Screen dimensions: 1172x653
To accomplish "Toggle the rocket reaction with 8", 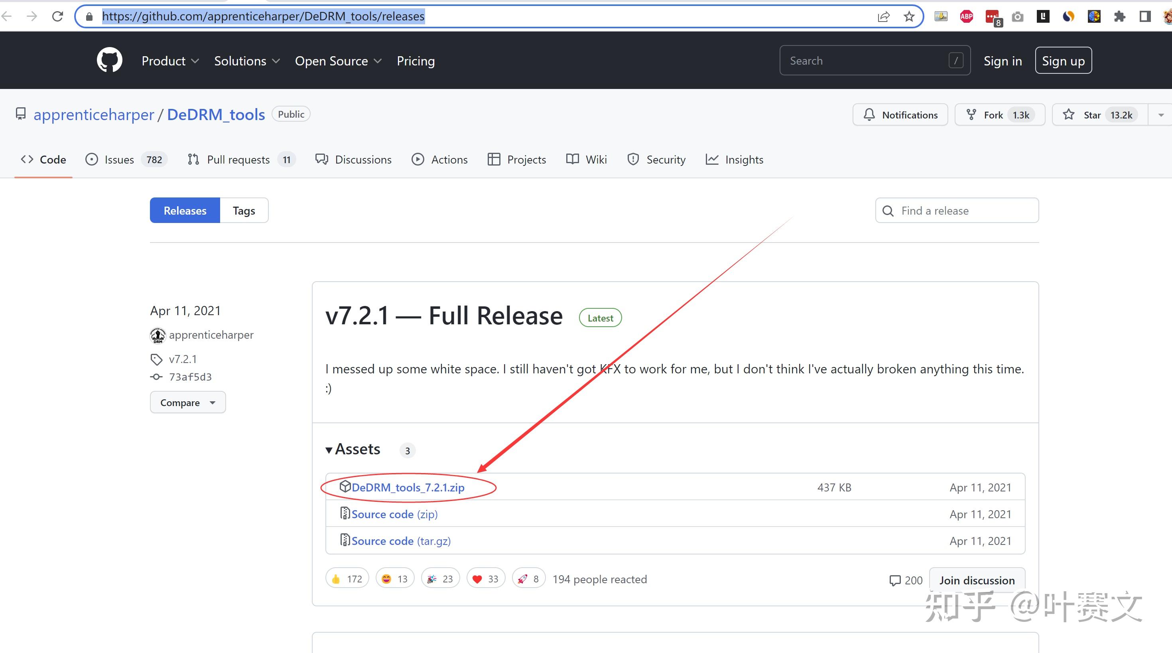I will pos(529,579).
